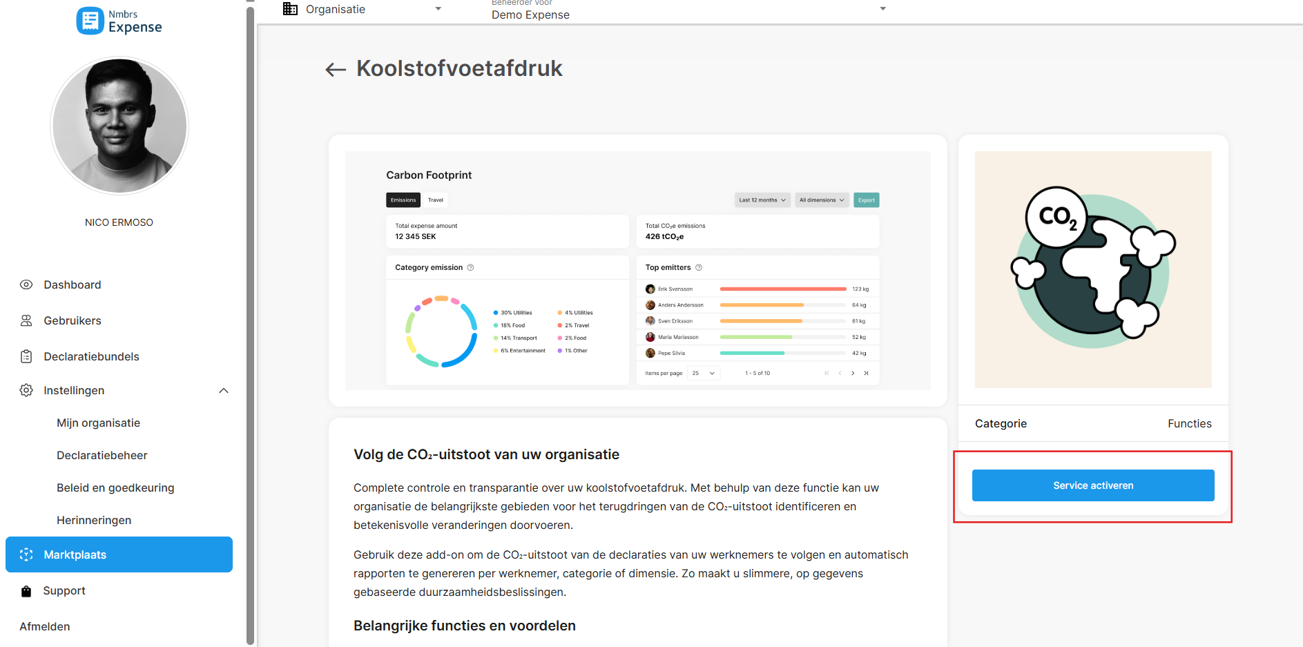
Task: Click the 'Volg de CO₂-uitstoot van uw organisatie' heading
Action: tap(486, 454)
